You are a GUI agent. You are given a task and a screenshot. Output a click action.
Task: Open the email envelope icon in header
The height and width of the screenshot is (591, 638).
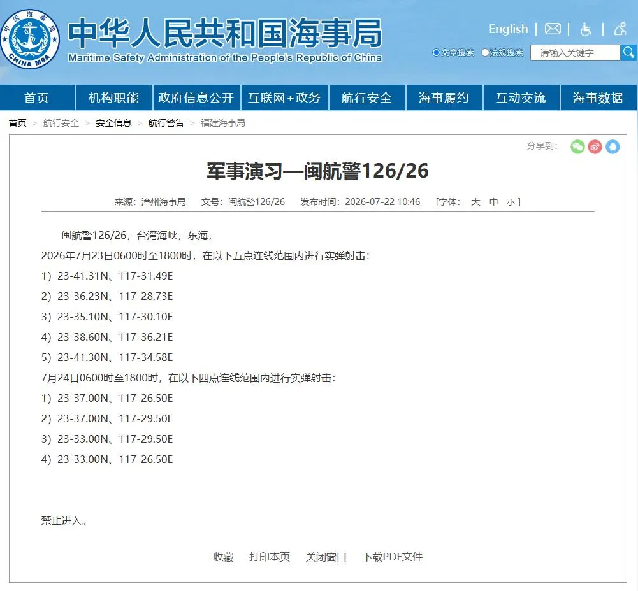pyautogui.click(x=553, y=29)
